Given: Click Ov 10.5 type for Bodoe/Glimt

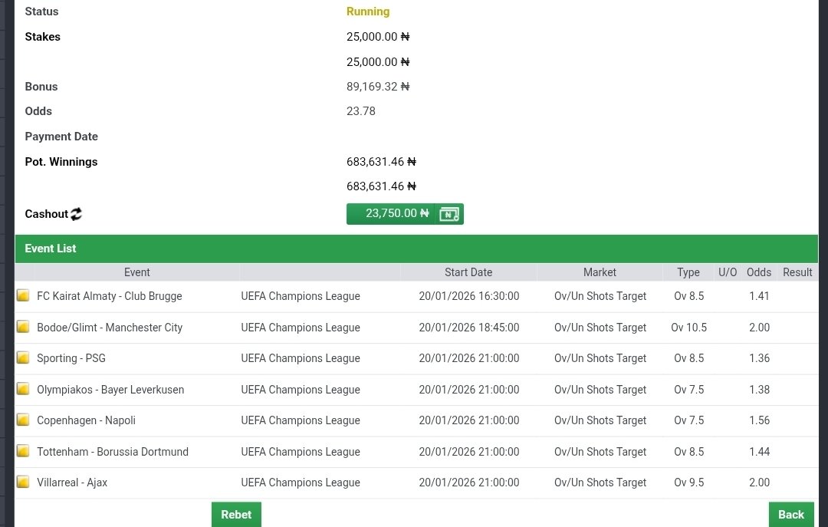Looking at the screenshot, I should pos(688,328).
